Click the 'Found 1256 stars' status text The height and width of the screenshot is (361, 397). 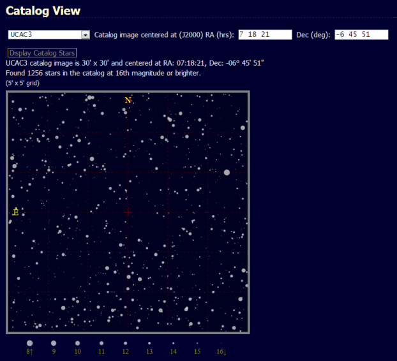(103, 73)
